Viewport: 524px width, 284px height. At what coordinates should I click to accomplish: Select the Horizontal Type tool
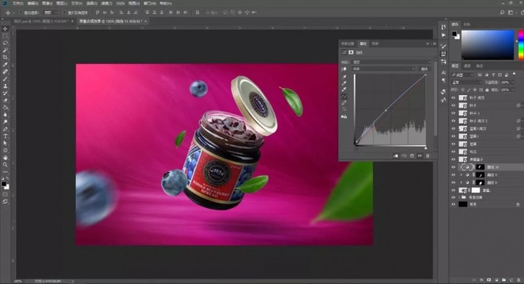pyautogui.click(x=5, y=136)
